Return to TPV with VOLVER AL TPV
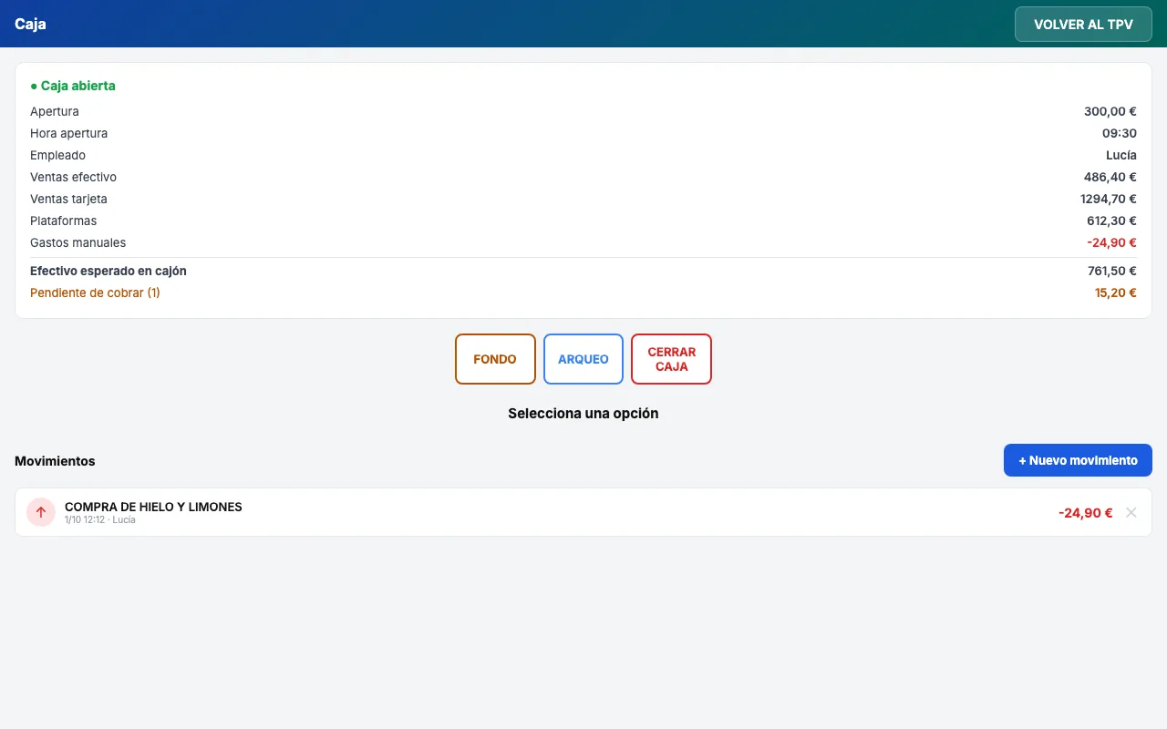 point(1083,25)
